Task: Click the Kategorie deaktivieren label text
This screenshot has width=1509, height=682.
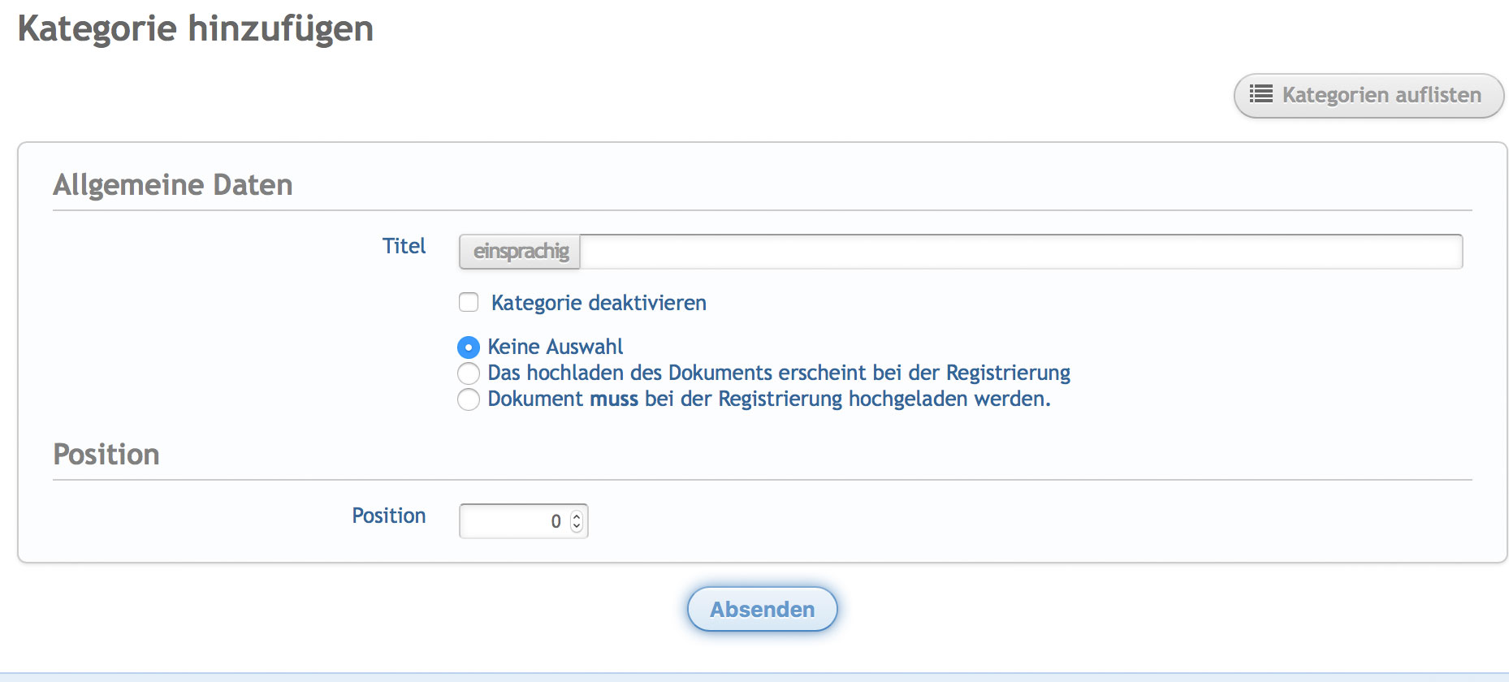Action: pos(599,303)
